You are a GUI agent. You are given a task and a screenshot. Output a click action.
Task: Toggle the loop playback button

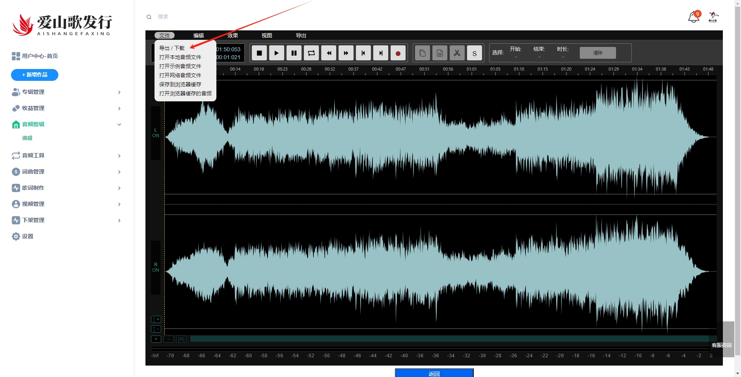(311, 53)
